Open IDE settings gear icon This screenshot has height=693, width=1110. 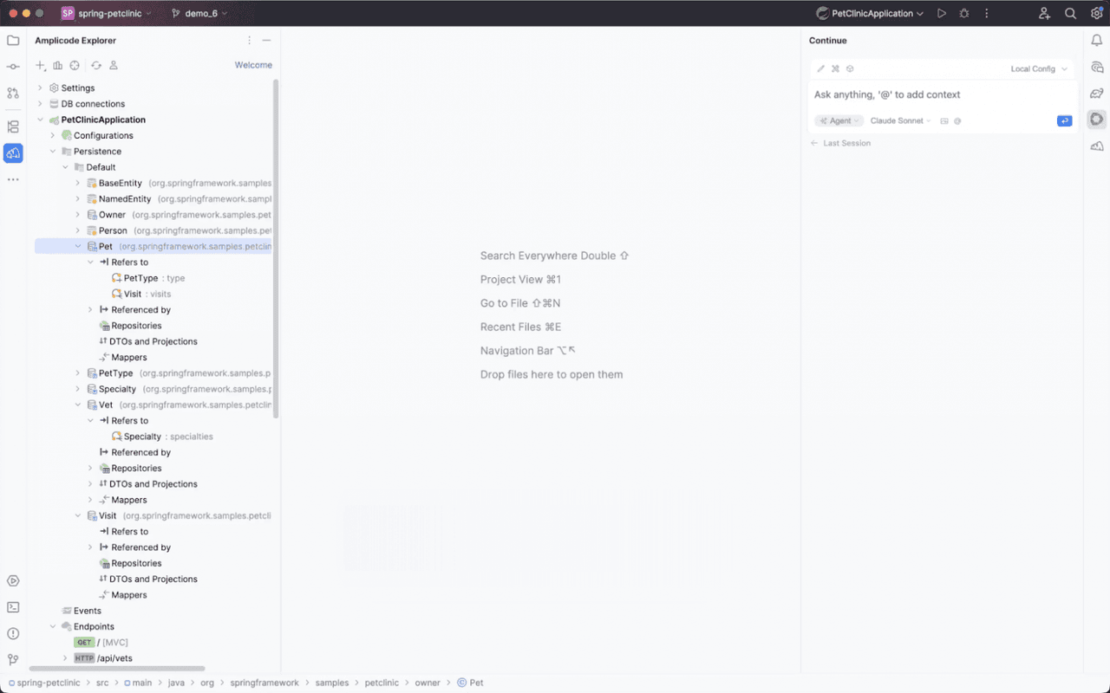pos(1096,14)
